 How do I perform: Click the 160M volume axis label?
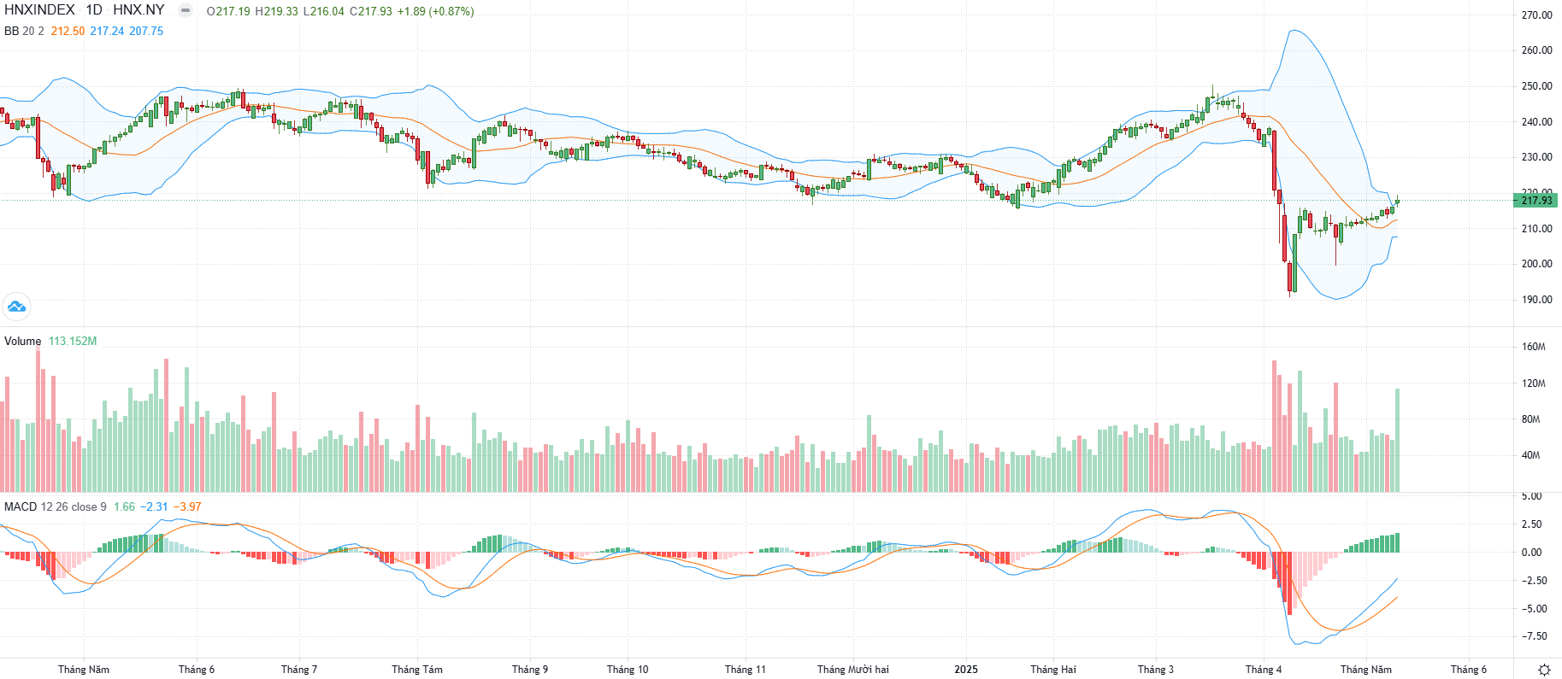pos(1534,347)
